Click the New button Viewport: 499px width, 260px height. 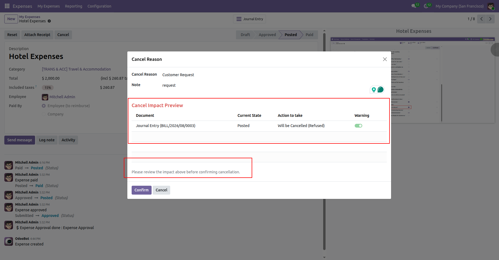tap(11, 19)
